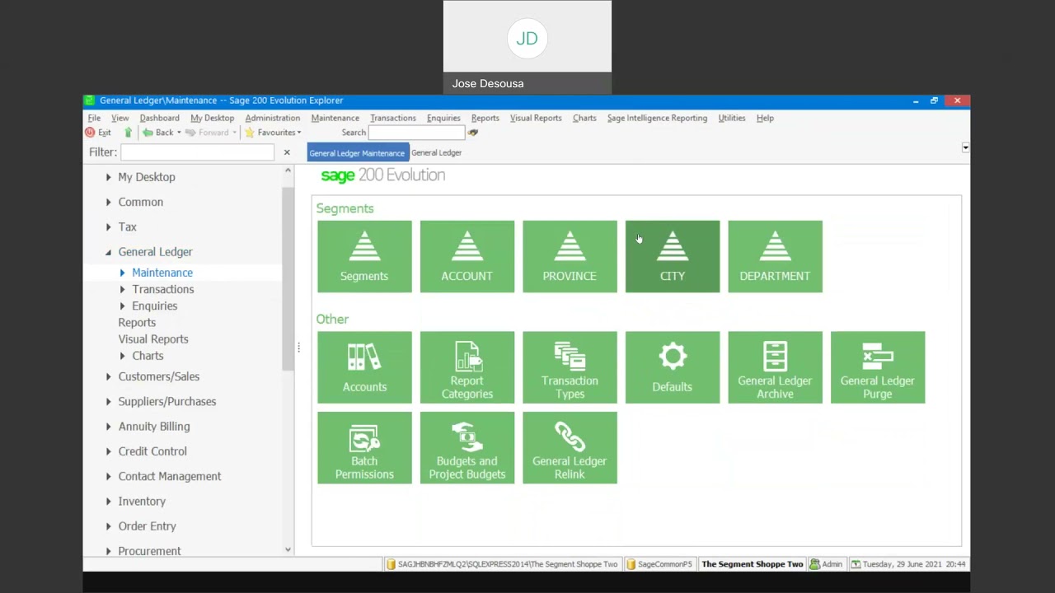Select Maintenance in the tree

(162, 273)
